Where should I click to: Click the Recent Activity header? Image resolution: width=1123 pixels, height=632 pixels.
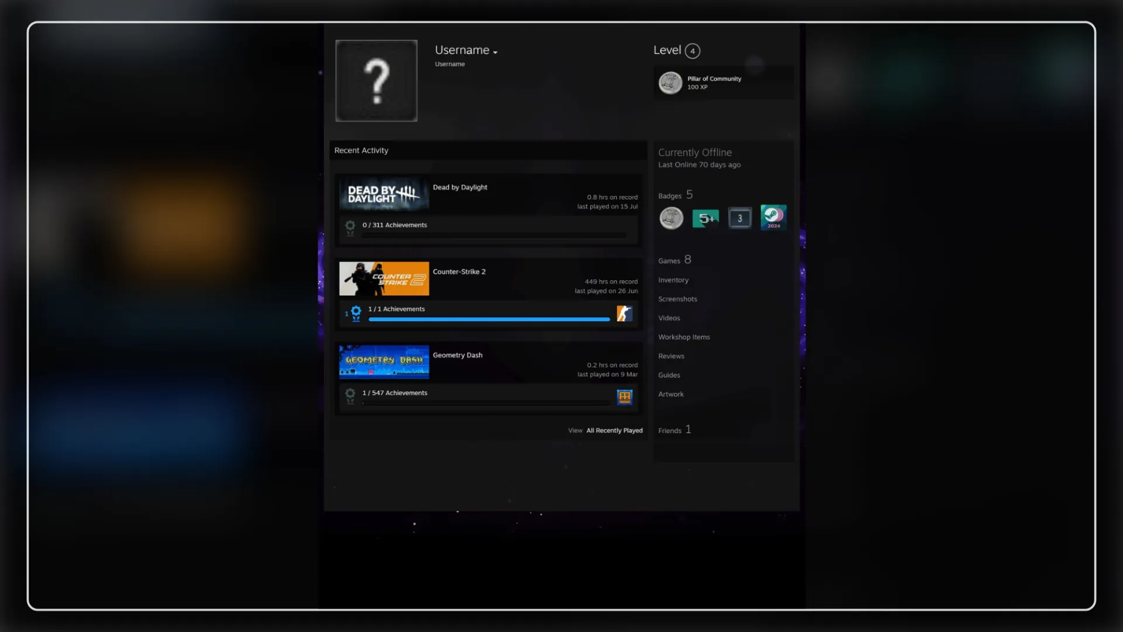[488, 150]
